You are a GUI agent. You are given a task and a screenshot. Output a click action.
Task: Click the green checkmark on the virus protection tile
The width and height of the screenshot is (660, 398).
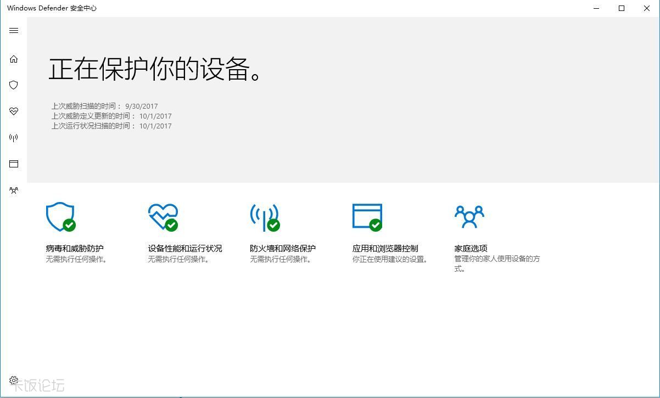pyautogui.click(x=70, y=226)
